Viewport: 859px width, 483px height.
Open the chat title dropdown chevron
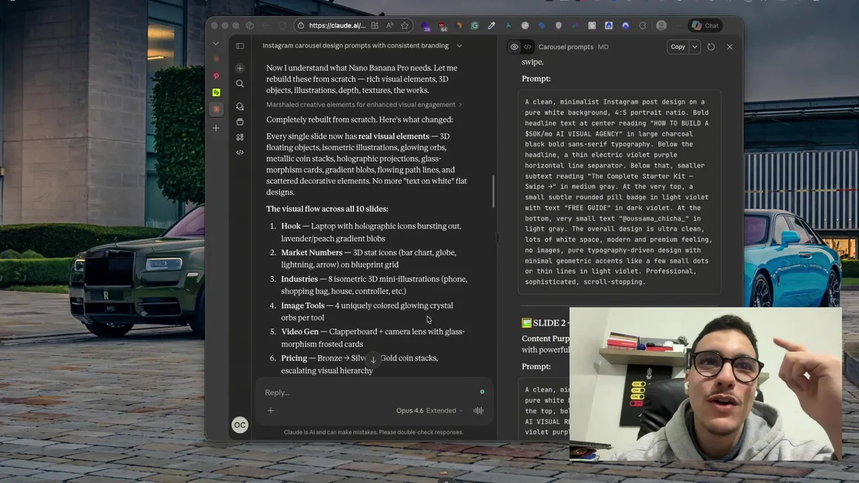459,46
